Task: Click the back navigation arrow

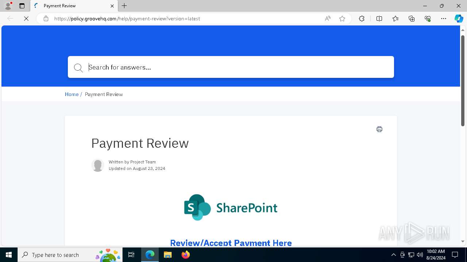Action: (x=10, y=19)
